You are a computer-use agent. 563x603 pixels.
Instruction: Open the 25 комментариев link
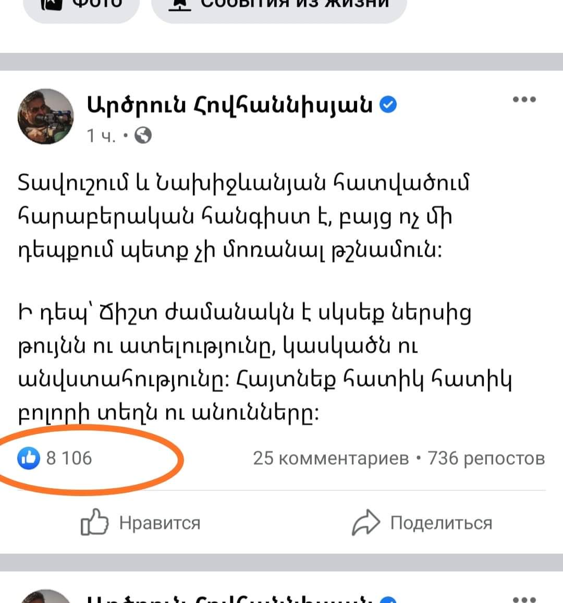click(331, 459)
